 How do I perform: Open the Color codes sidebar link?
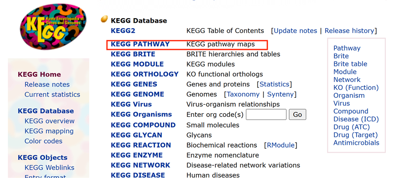[43, 141]
